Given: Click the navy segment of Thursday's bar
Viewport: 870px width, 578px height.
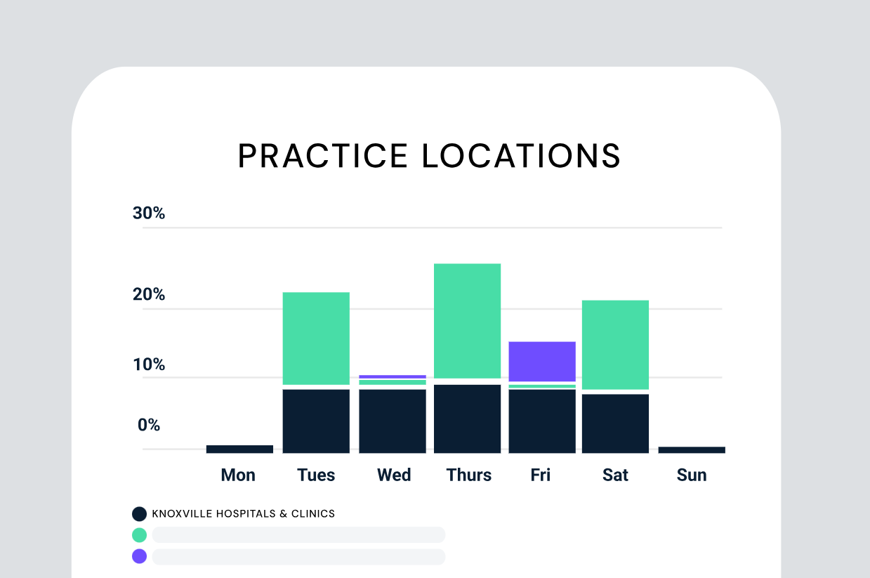Looking at the screenshot, I should pyautogui.click(x=467, y=419).
